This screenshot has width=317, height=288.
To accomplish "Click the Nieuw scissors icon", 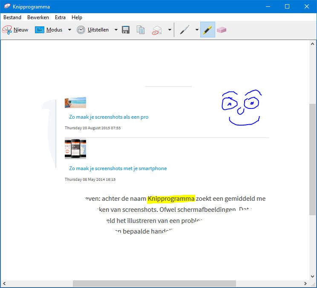I will coord(7,30).
